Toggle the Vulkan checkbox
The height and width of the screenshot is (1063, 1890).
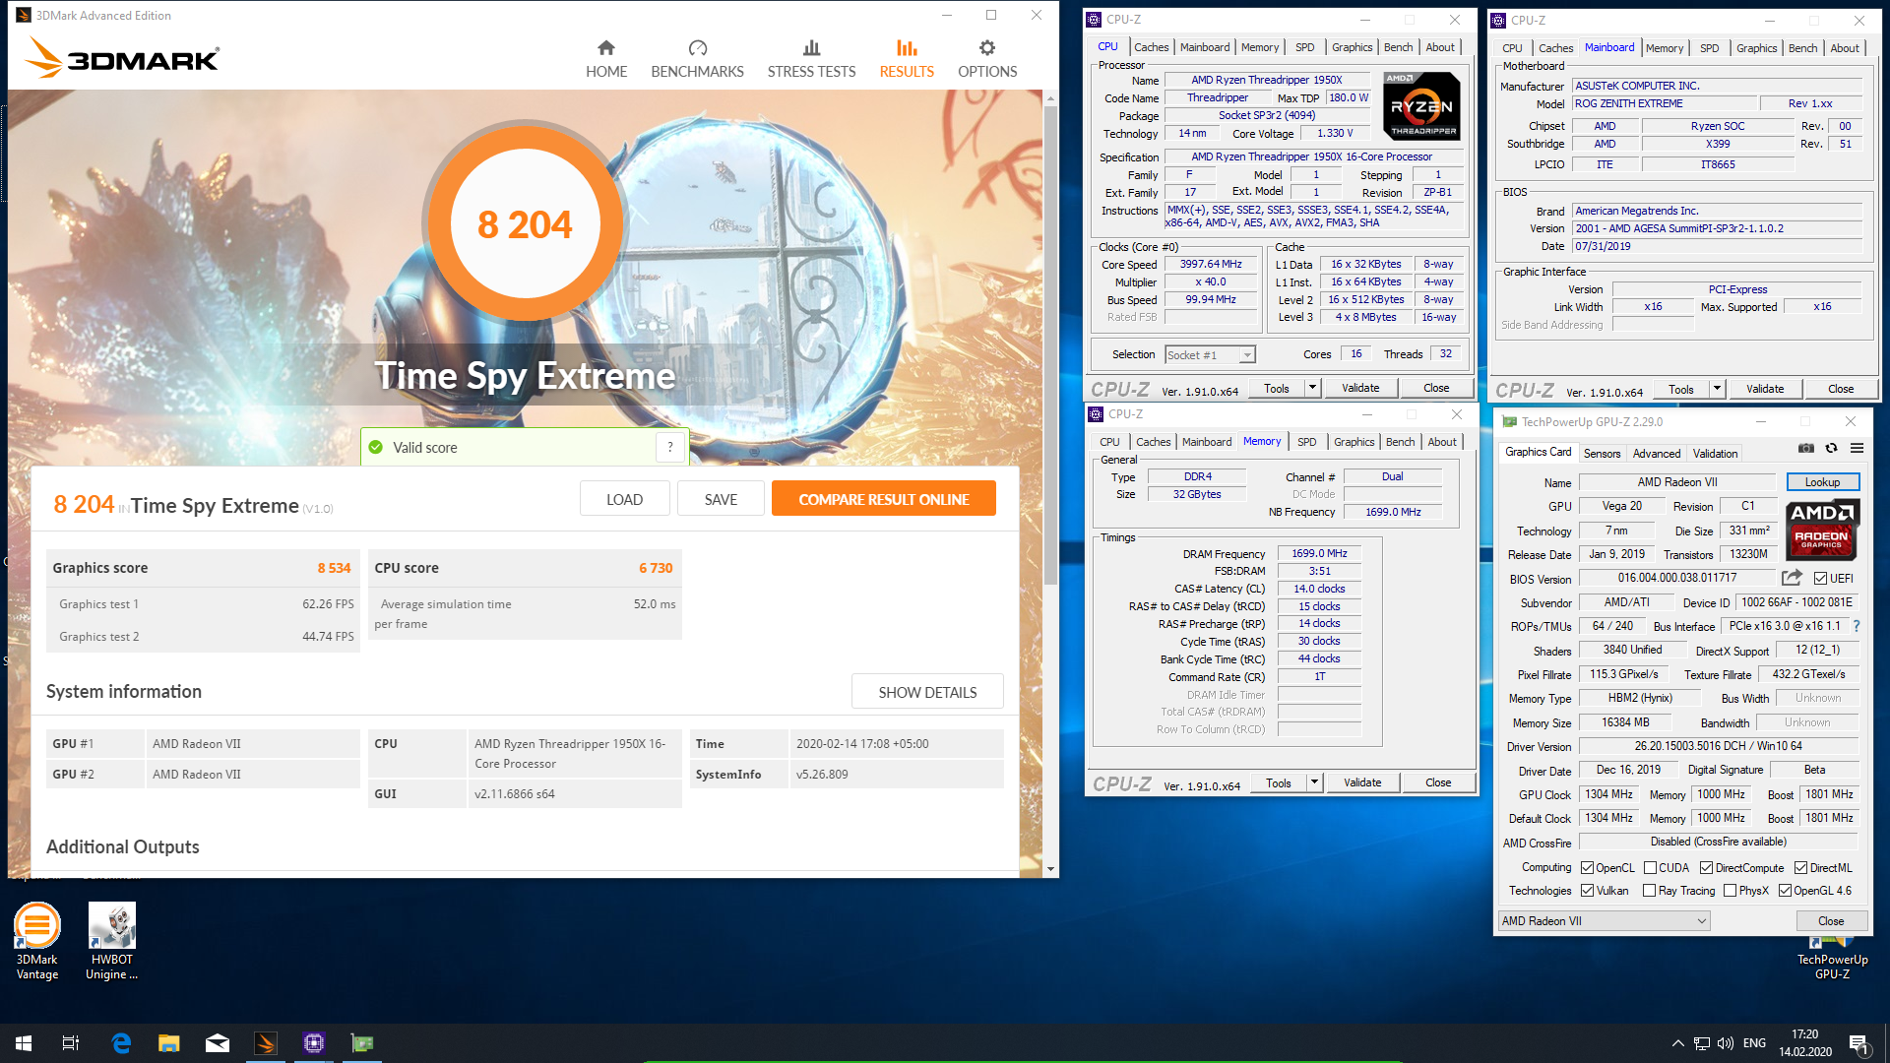point(1587,891)
